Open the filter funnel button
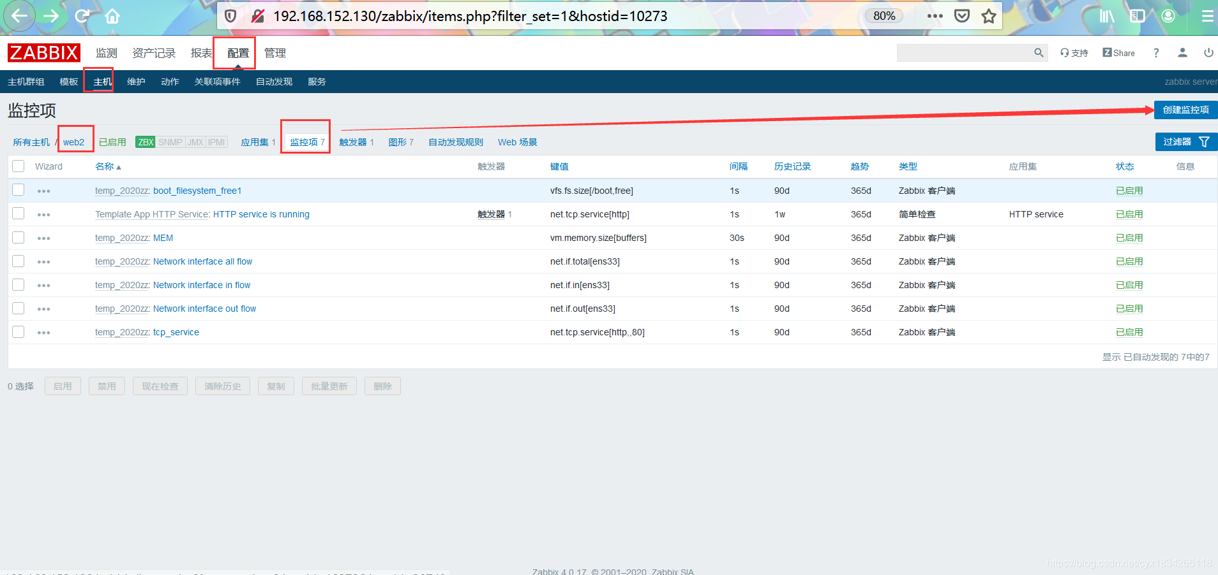Viewport: 1218px width, 575px height. click(x=1186, y=142)
